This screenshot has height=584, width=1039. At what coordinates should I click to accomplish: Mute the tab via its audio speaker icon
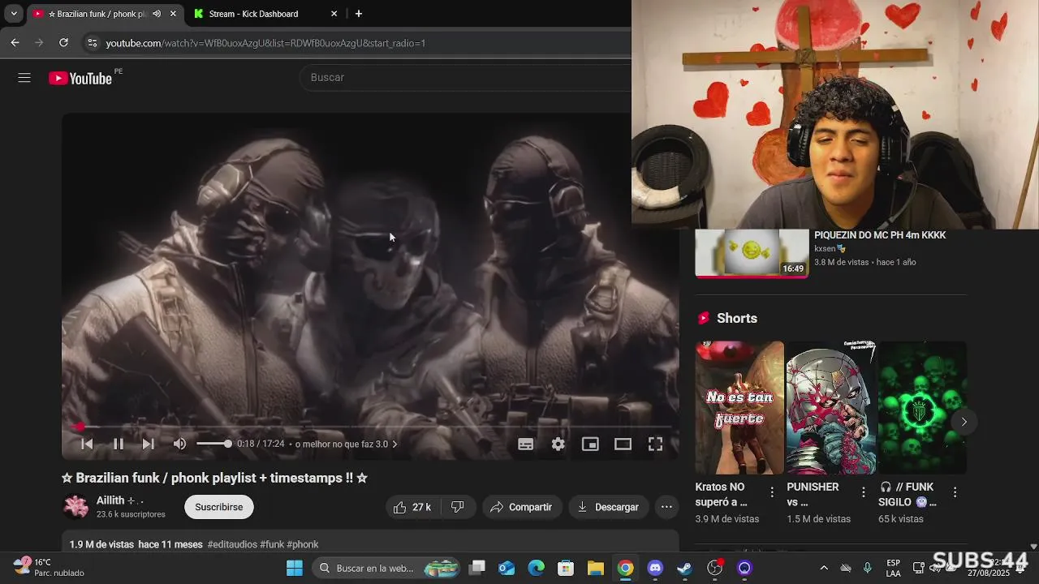coord(157,14)
